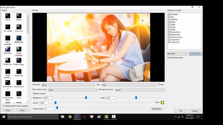Click the flare crosshair in the preview
This screenshot has height=125, width=223.
pos(143,20)
